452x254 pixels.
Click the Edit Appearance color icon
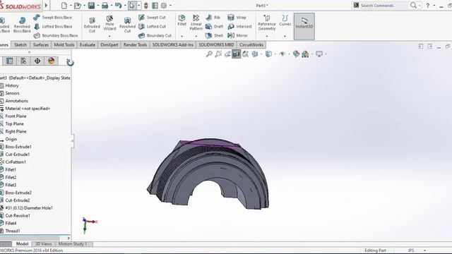296,54
